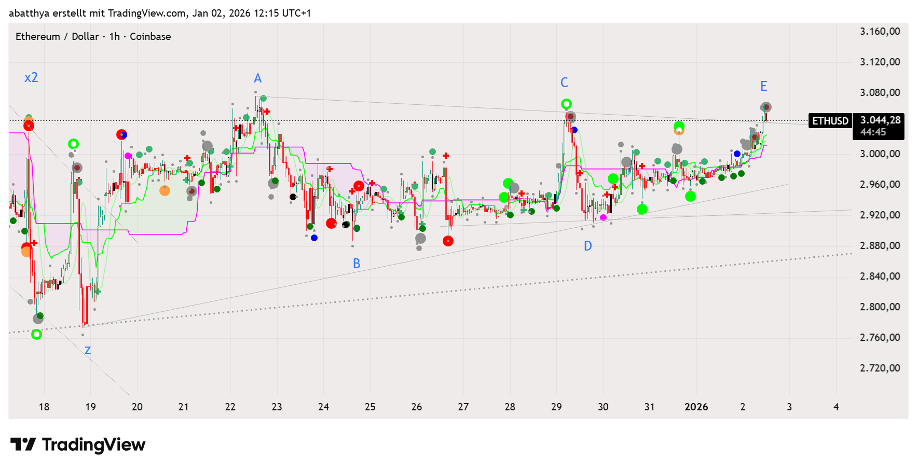Click the 2026 marker on the time axis
Viewport: 917px width, 470px height.
click(x=696, y=407)
